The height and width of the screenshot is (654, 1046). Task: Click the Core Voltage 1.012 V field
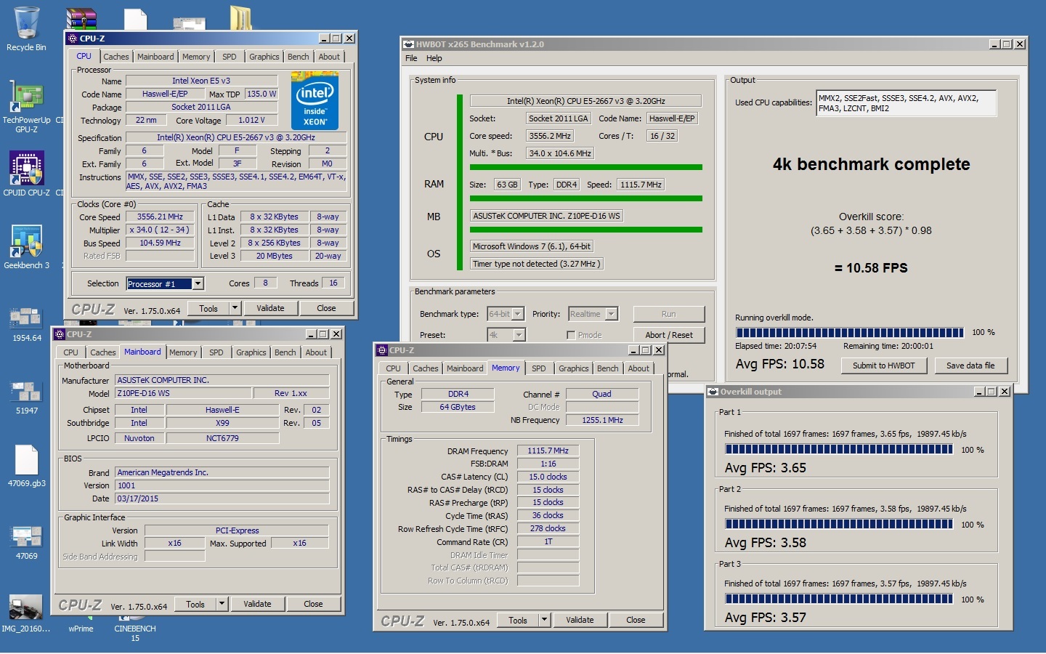[252, 121]
